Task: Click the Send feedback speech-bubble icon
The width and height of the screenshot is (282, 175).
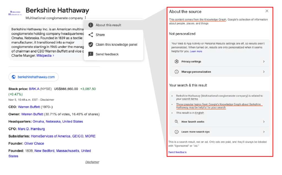Action: tap(91, 54)
